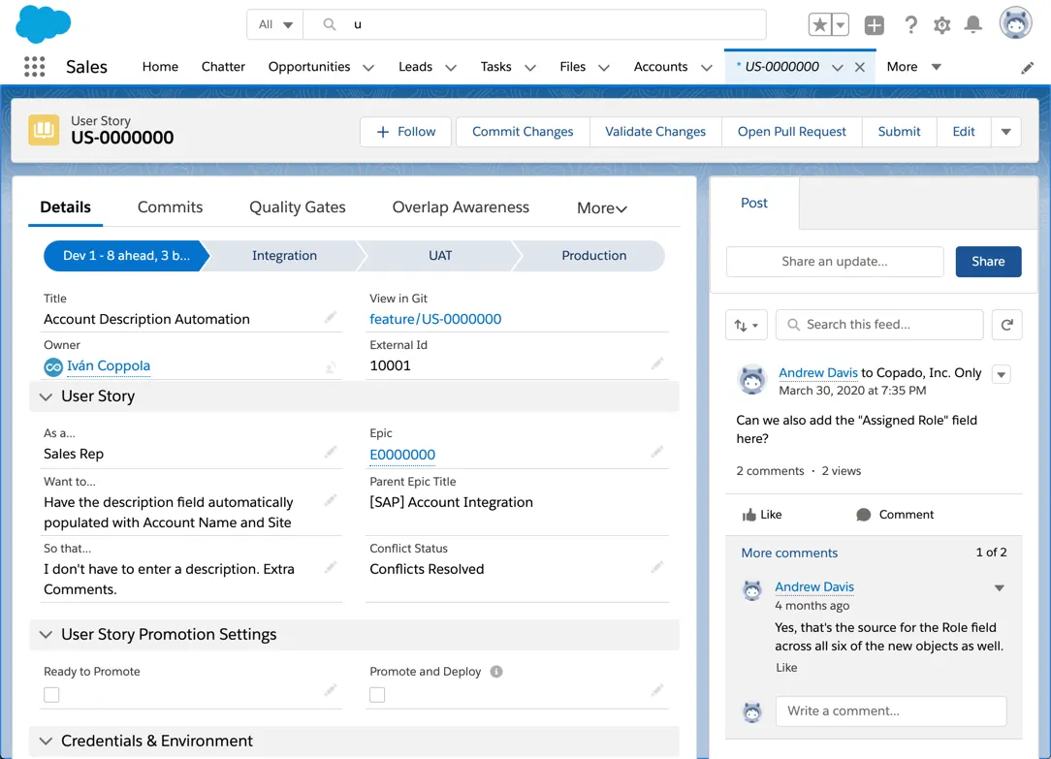
Task: Collapse User Story Promotion Settings section
Action: [46, 634]
